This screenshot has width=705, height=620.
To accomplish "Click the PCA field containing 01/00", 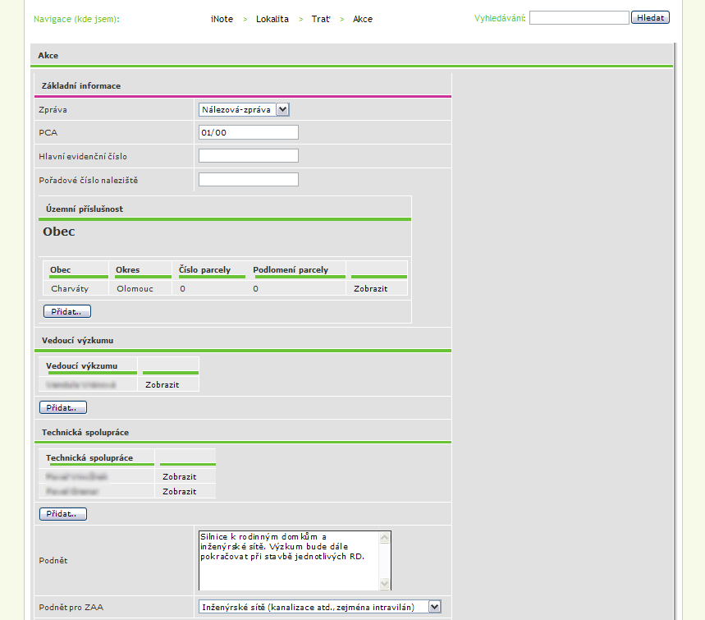I will pyautogui.click(x=248, y=133).
